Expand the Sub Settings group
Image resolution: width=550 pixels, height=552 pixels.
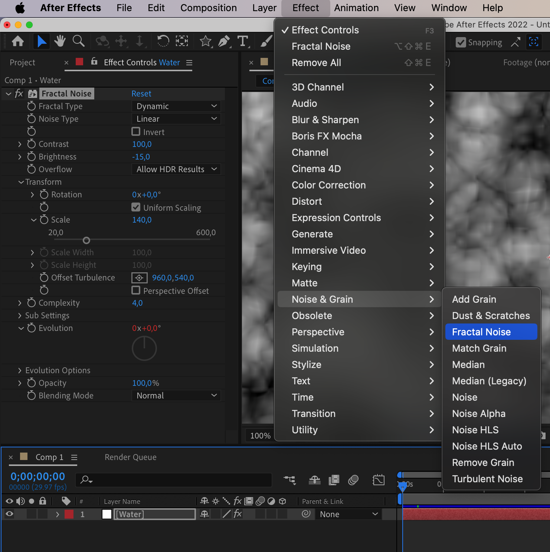(20, 316)
